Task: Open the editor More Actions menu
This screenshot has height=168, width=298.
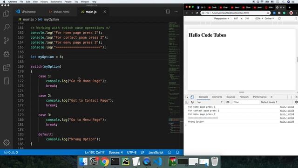Action: (x=176, y=12)
